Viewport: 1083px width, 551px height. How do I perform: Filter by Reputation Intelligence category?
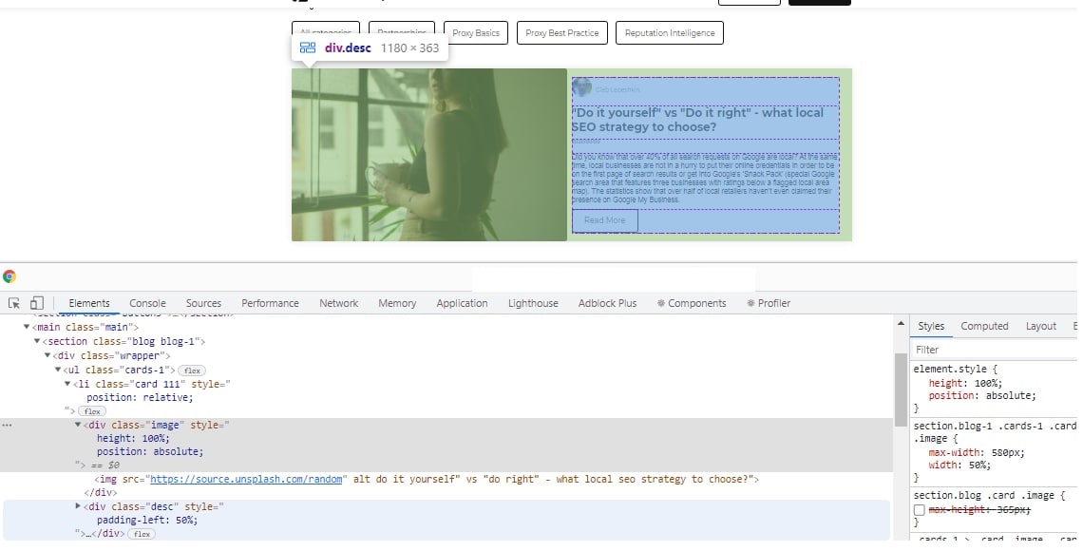coord(670,33)
